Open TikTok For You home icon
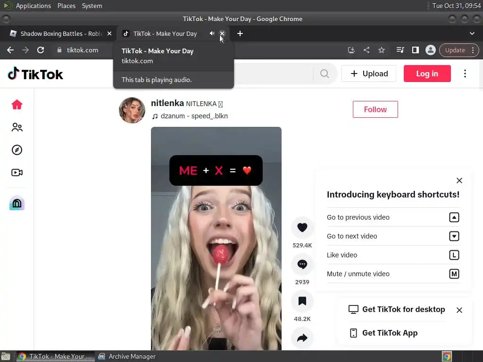This screenshot has width=483, height=362. [17, 105]
